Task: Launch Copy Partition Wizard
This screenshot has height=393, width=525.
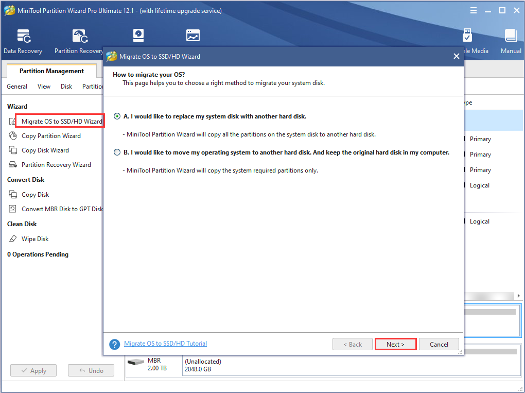Action: pyautogui.click(x=51, y=135)
